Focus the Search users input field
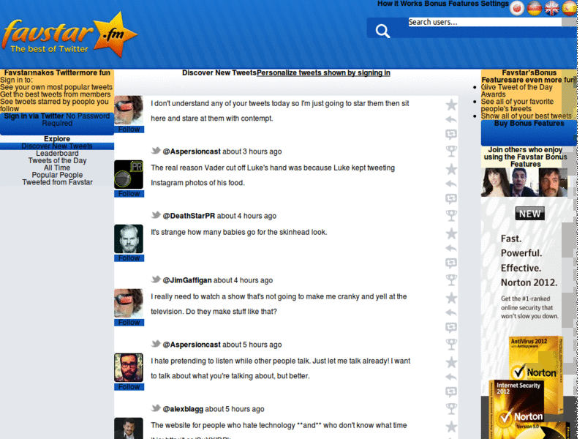The width and height of the screenshot is (585, 439). tap(485, 22)
